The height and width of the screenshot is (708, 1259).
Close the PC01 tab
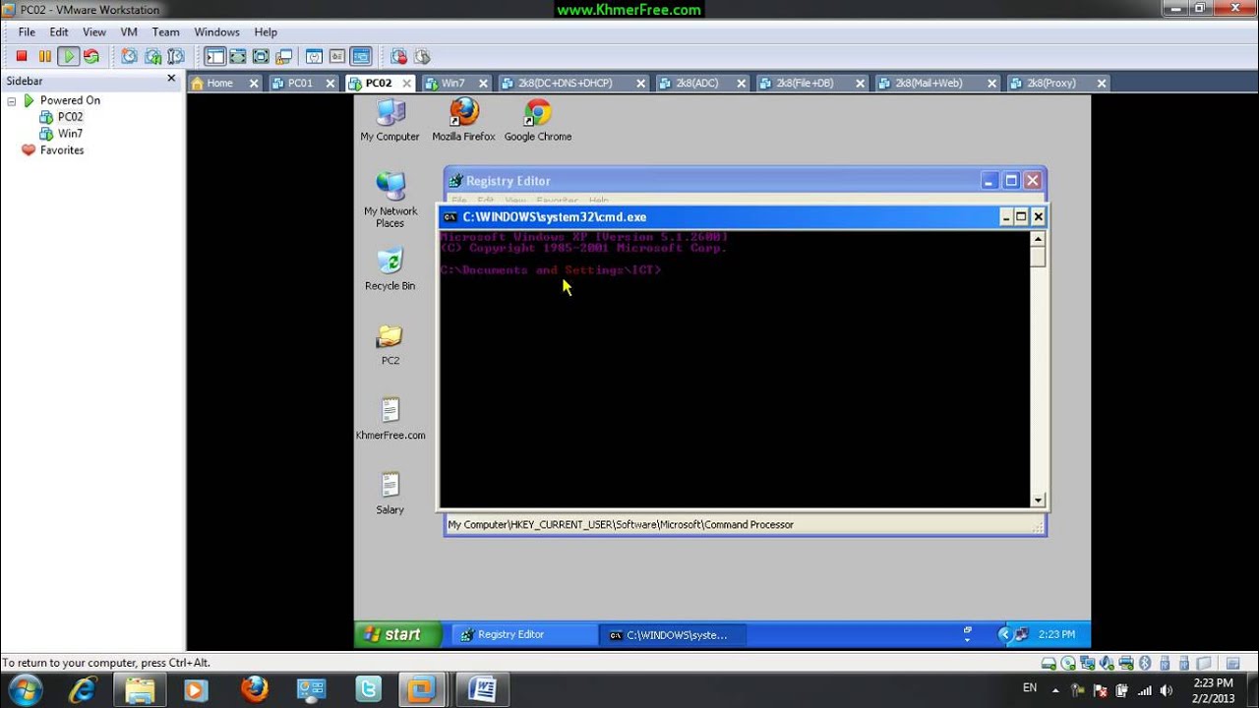point(330,84)
